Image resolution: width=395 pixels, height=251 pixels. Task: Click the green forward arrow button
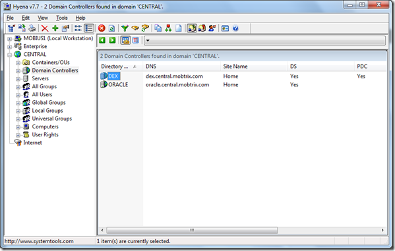(112, 40)
